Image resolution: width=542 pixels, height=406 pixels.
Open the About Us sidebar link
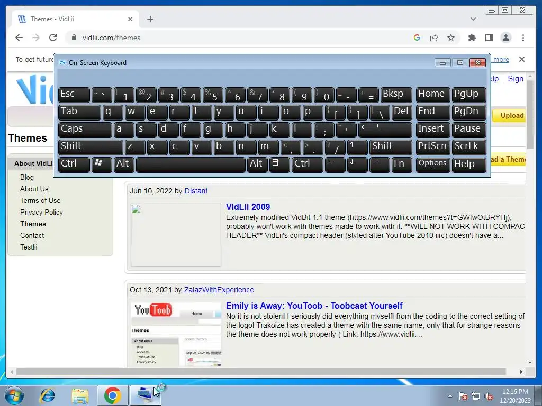34,189
